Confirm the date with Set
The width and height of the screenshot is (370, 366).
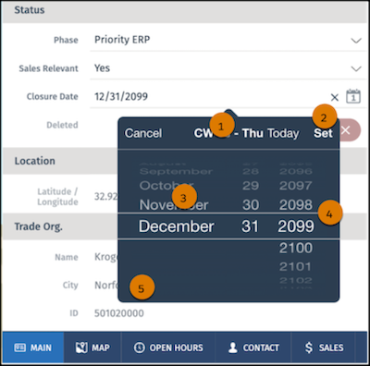tap(323, 133)
